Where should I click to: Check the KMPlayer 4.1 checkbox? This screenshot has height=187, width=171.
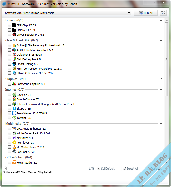click(9, 138)
